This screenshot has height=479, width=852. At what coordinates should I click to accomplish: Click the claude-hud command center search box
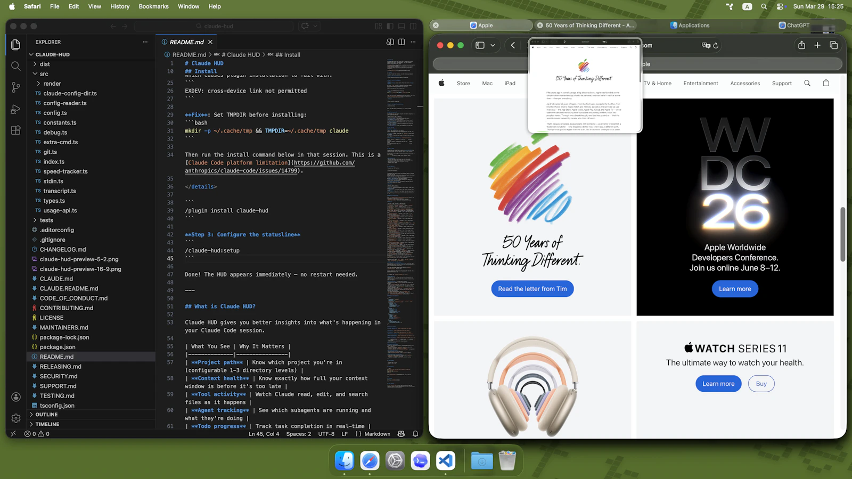coord(214,26)
